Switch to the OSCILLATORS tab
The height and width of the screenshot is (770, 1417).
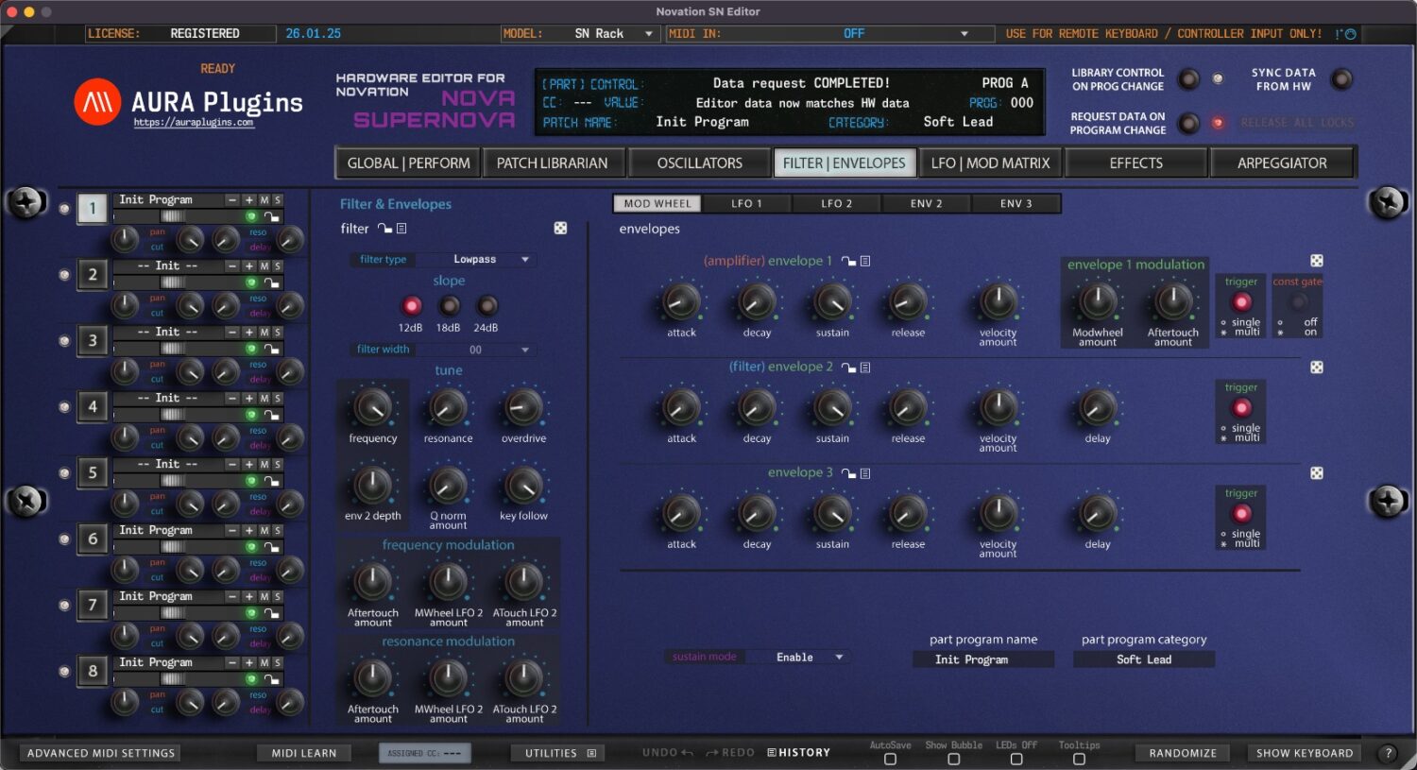pos(699,162)
